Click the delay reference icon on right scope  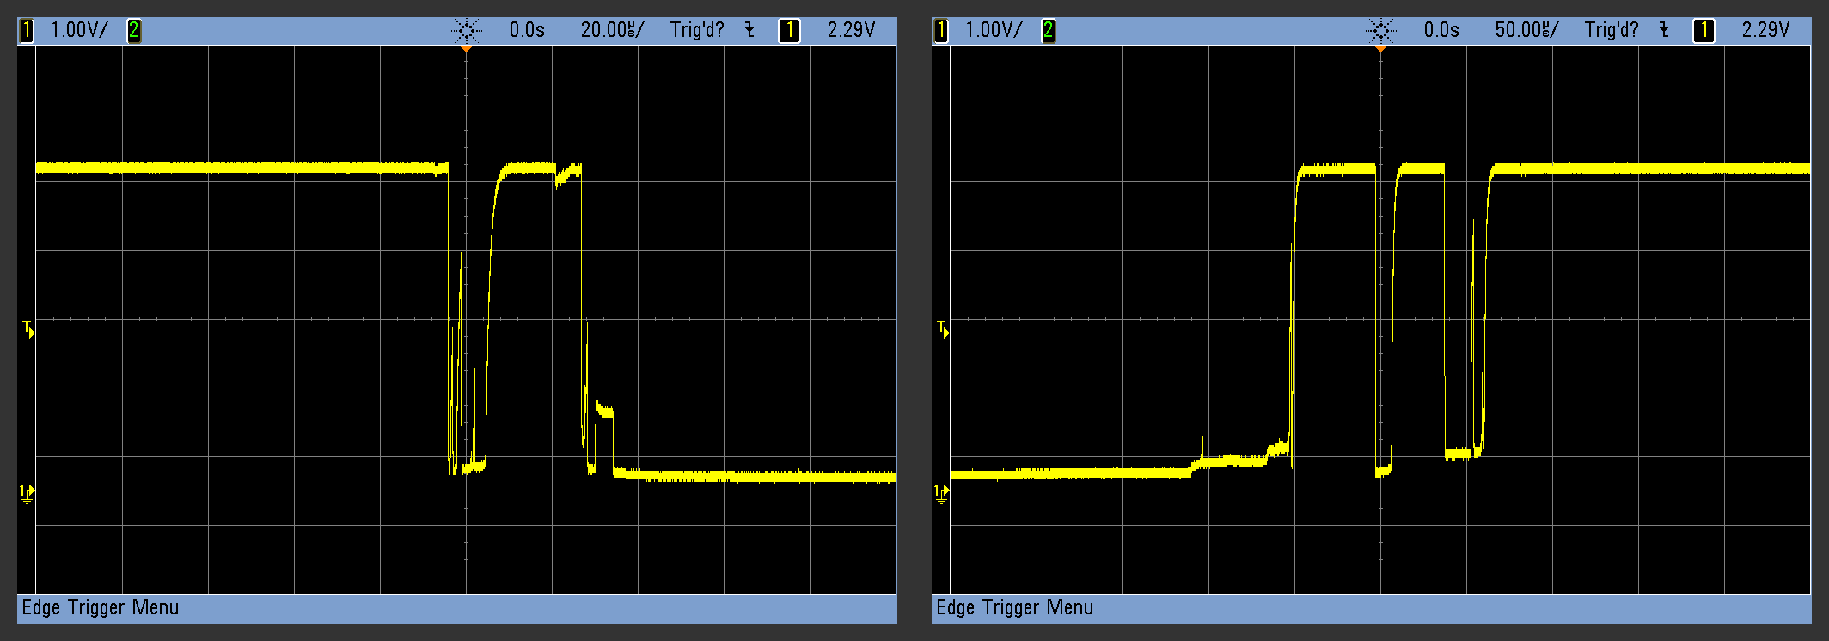[x=1380, y=31]
